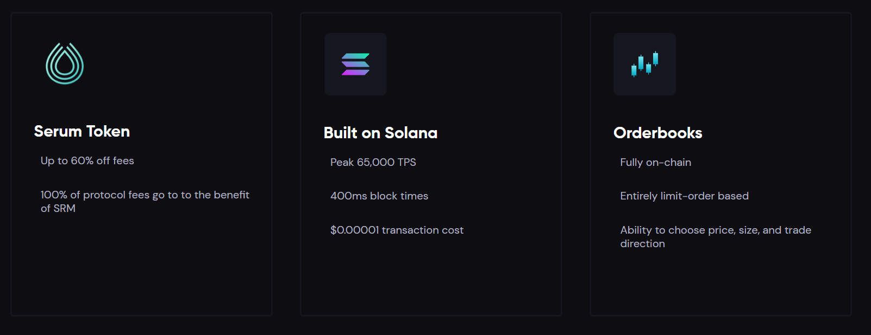Click the word 'direction' in Orderbooks card
The height and width of the screenshot is (335, 871).
pos(642,243)
